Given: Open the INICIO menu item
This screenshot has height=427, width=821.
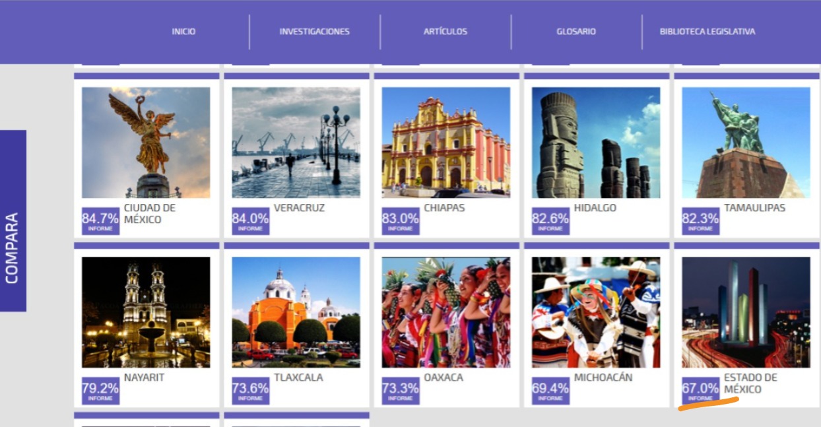Looking at the screenshot, I should [183, 32].
